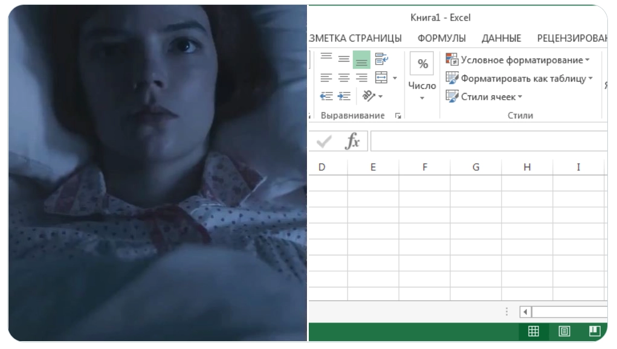Screen dimensions: 617x349
Task: Click the horizontal scrollbar left arrow
Action: tap(525, 312)
